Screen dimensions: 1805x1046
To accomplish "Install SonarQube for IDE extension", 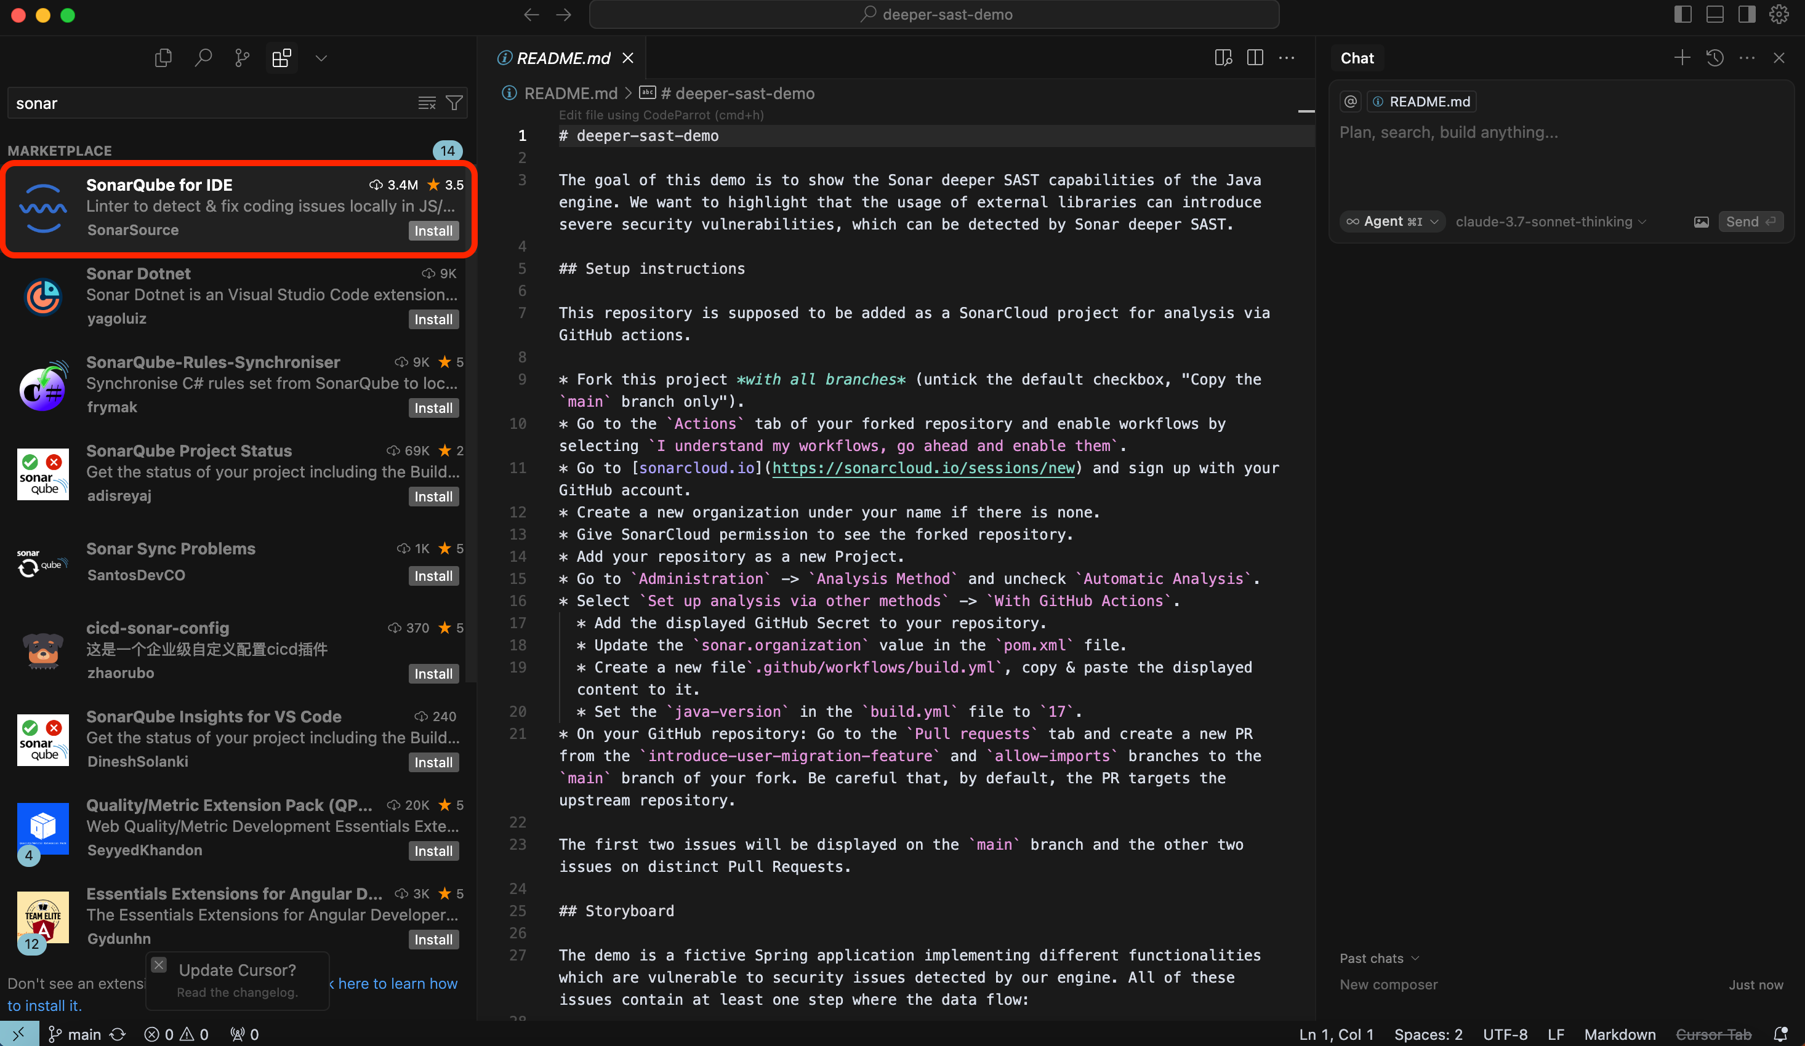I will [x=433, y=231].
